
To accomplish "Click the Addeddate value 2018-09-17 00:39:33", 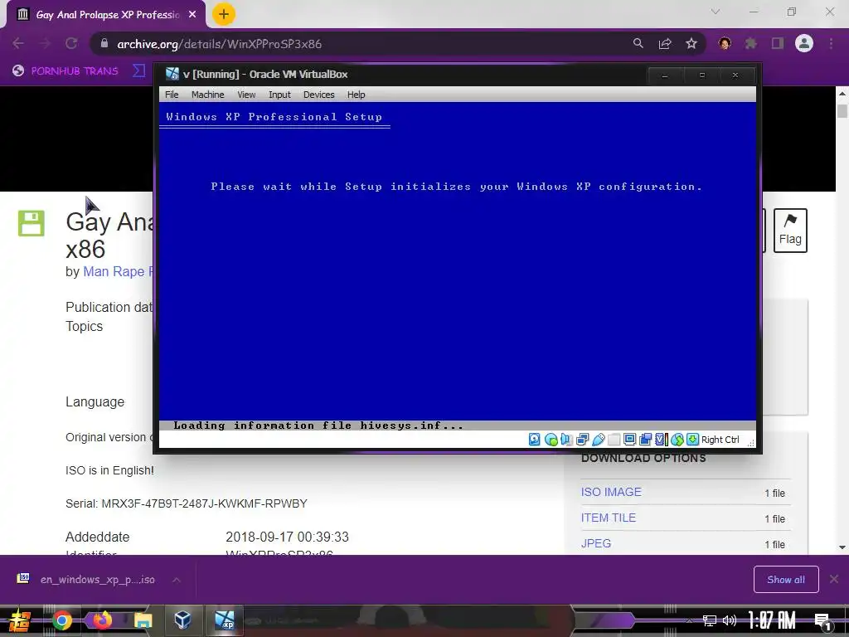I will (x=287, y=537).
